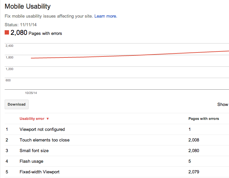This screenshot has width=229, height=178.
Task: View the Flash usage error row
Action: point(31,161)
